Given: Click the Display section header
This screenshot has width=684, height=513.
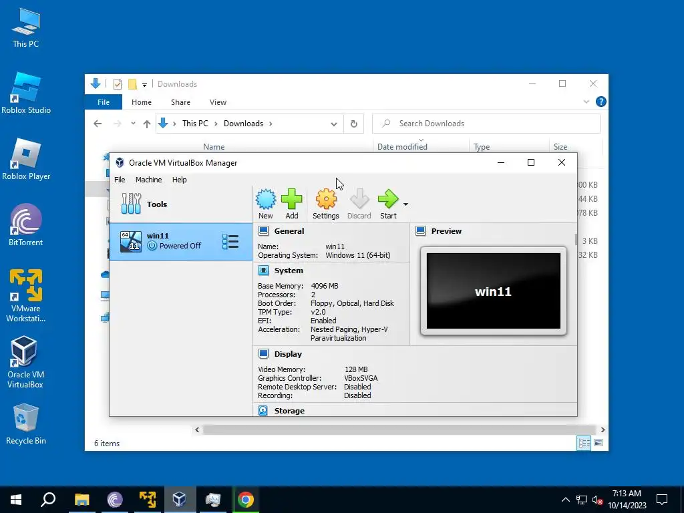Looking at the screenshot, I should (x=288, y=354).
